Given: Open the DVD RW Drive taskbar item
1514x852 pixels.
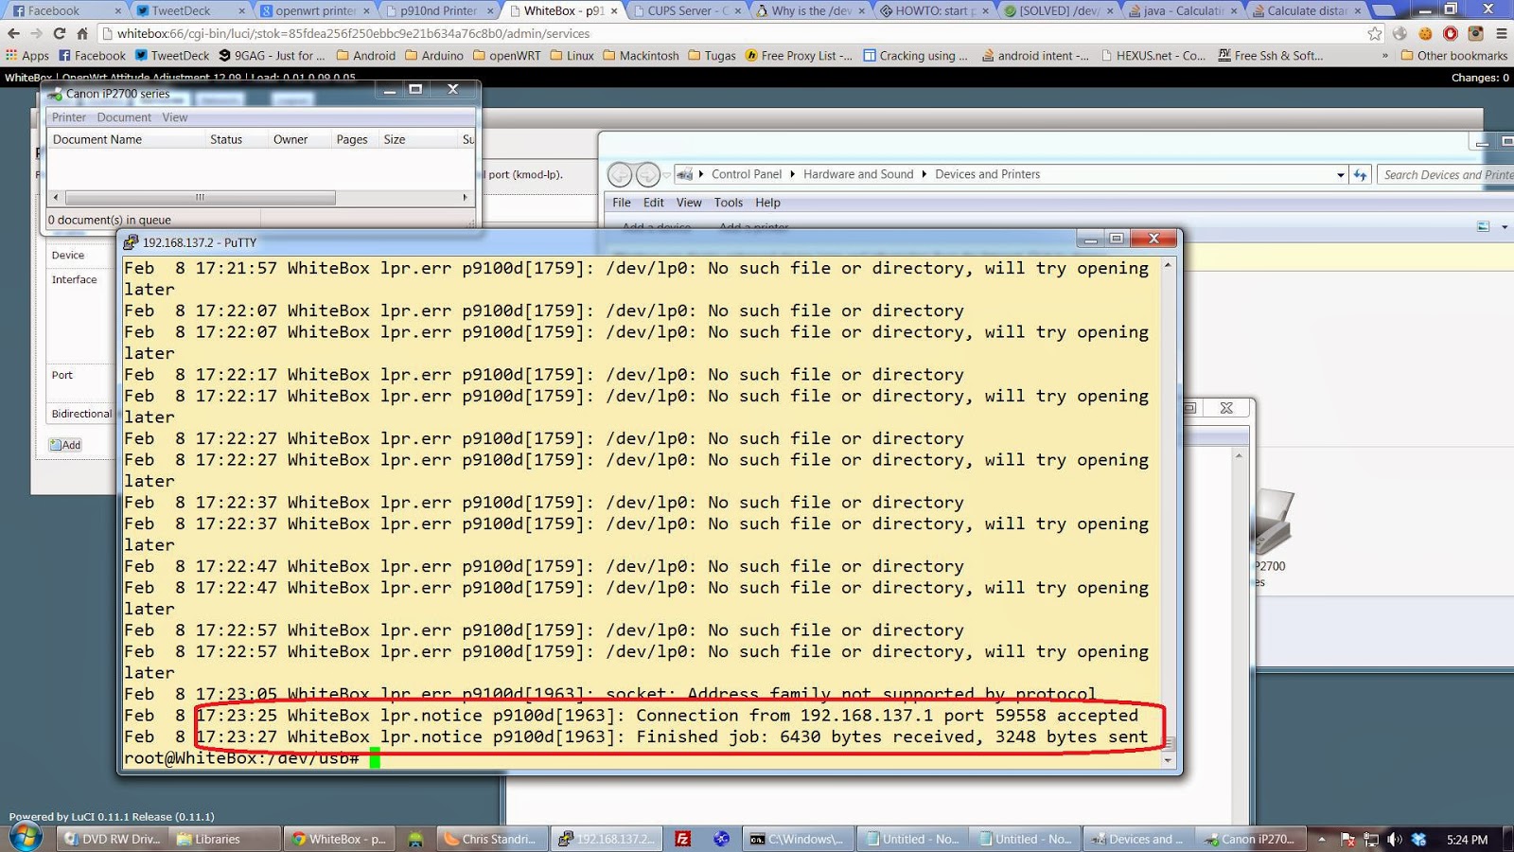Looking at the screenshot, I should point(114,839).
